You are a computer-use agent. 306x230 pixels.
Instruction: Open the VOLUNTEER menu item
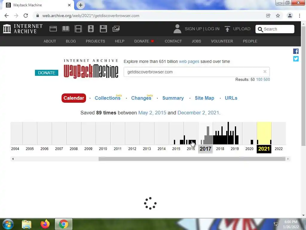[222, 41]
